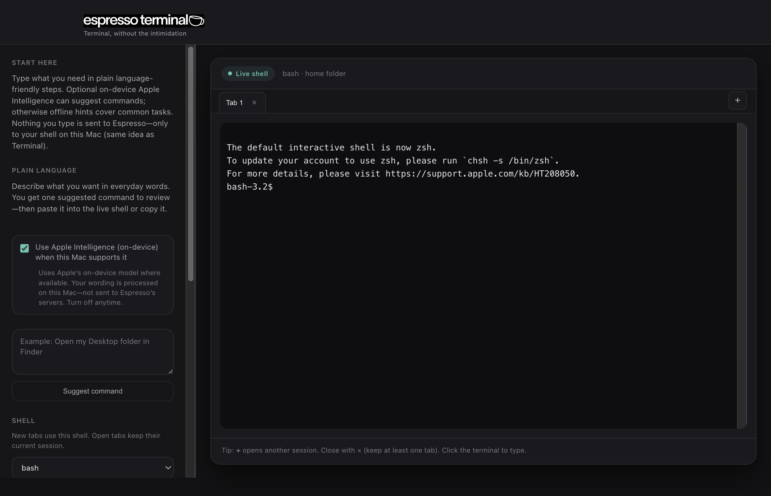This screenshot has height=496, width=771.
Task: Click the espresso terminal wordmark
Action: click(x=137, y=20)
